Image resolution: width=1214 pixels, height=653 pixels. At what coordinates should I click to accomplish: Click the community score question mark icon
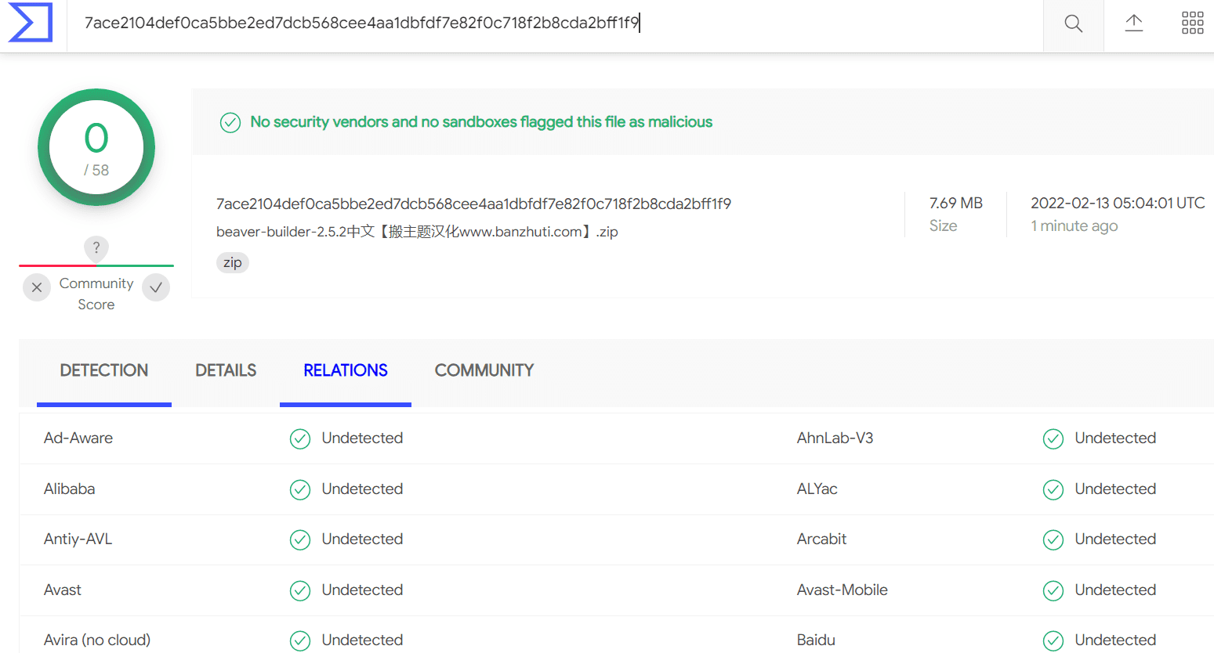pos(96,248)
